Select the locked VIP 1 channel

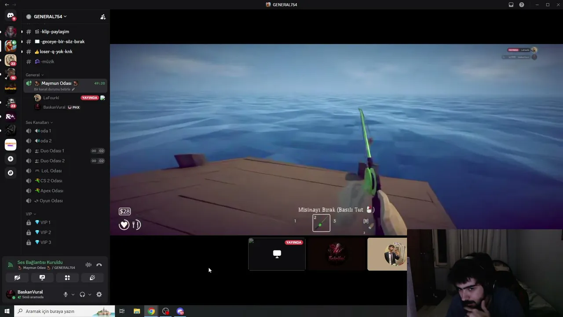[x=65, y=222]
